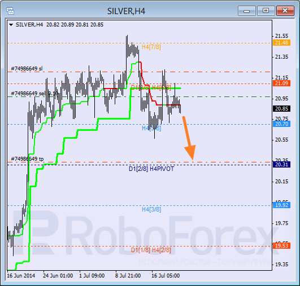Select the #74986649 tp order line label
The image size is (300, 286).
click(x=27, y=159)
